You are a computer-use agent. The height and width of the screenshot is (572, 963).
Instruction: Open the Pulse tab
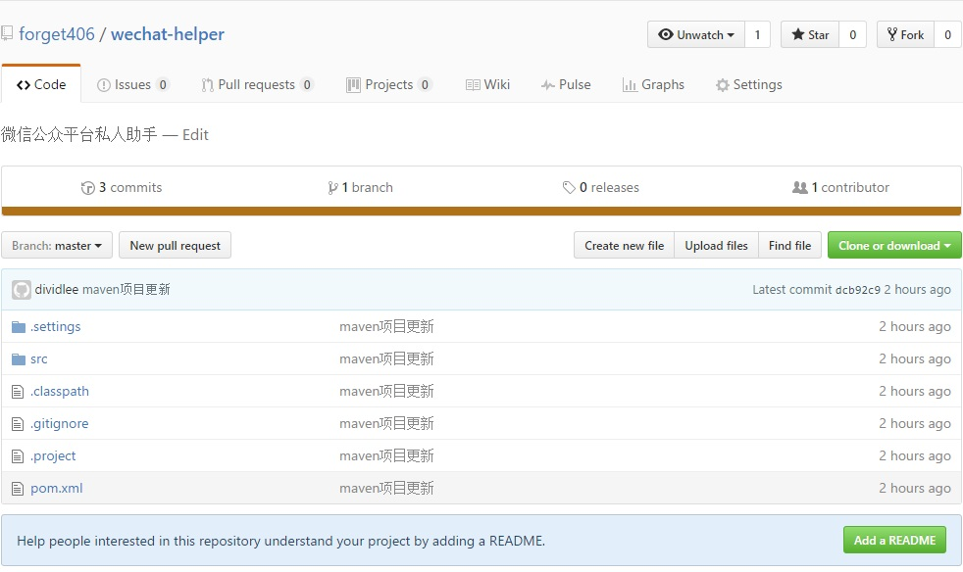[x=566, y=84]
